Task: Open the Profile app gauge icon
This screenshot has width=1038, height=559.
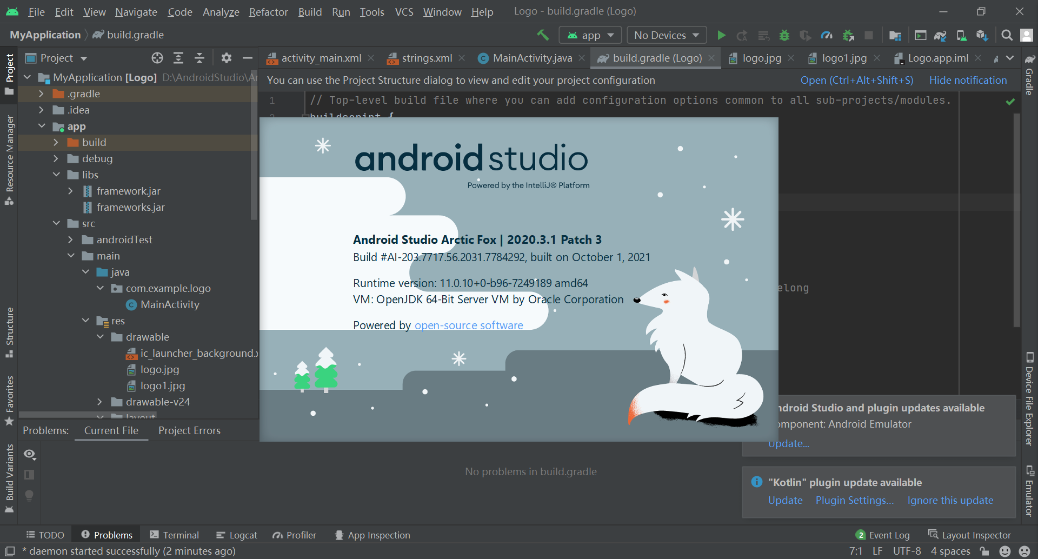Action: click(827, 35)
